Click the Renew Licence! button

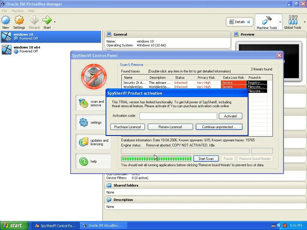click(x=170, y=127)
